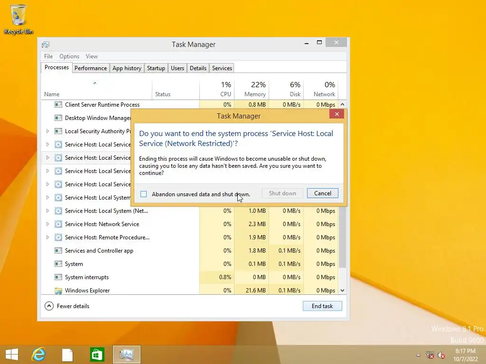Select Client Server Runtime Process row
The height and width of the screenshot is (364, 486).
pos(190,105)
